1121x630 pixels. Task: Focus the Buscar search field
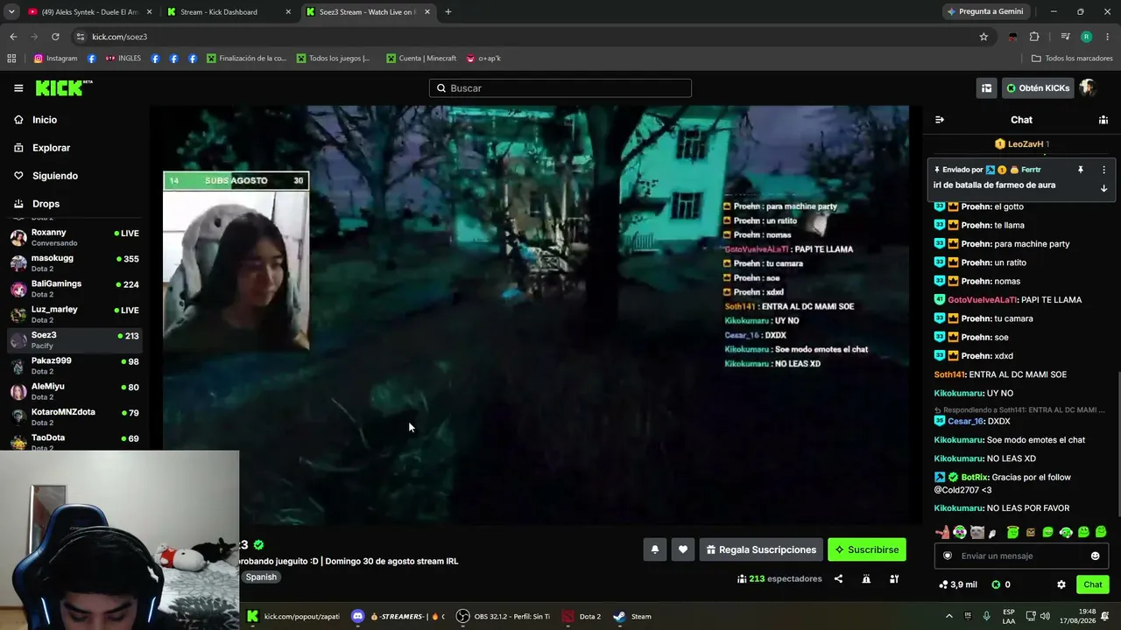coord(560,88)
